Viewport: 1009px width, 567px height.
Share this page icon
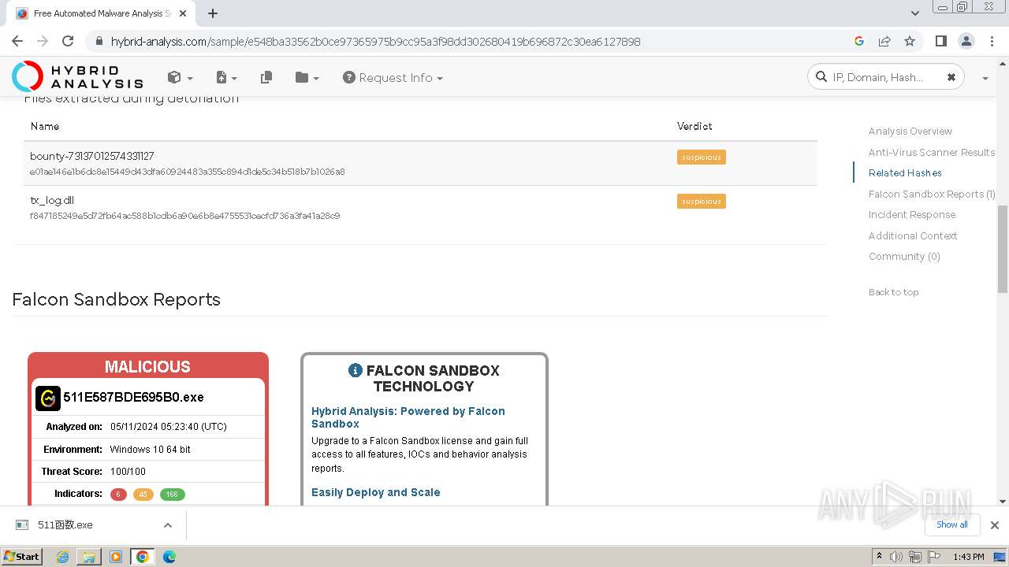[x=884, y=41]
